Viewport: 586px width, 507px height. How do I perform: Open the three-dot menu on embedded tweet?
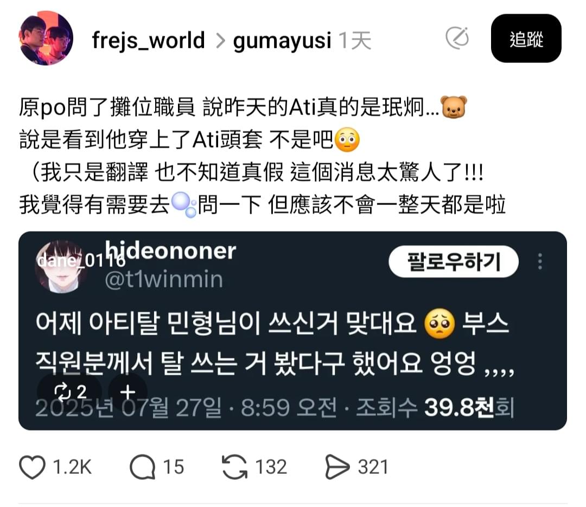pos(540,261)
